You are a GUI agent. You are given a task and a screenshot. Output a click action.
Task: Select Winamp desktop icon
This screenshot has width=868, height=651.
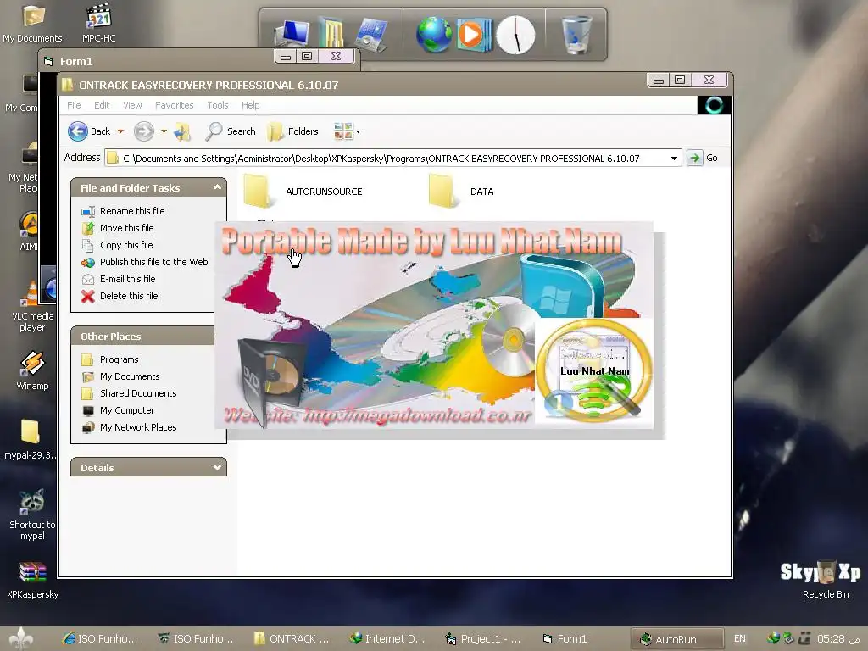pos(33,370)
